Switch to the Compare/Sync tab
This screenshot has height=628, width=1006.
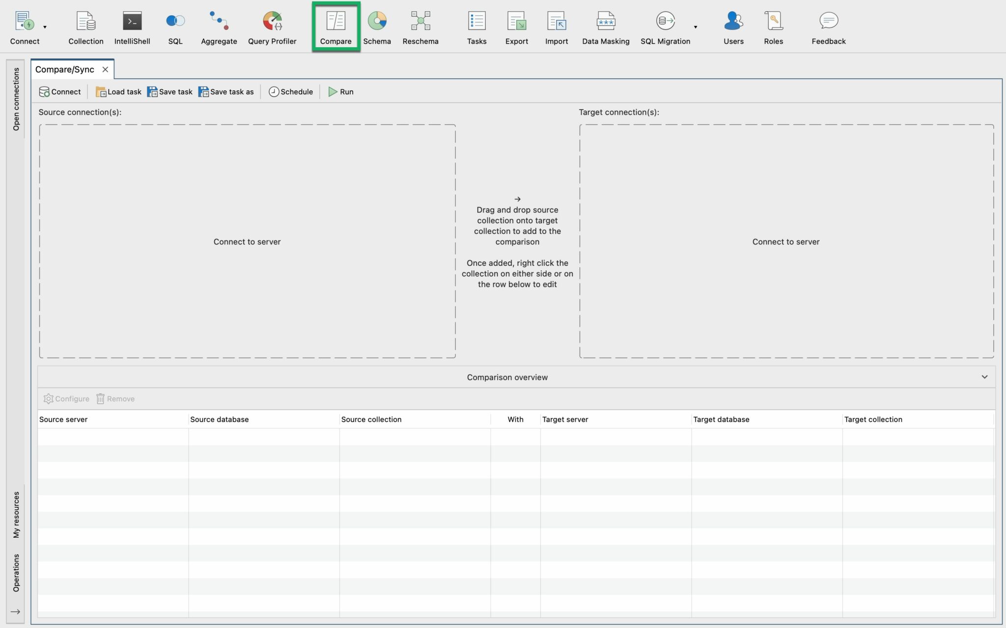point(65,69)
